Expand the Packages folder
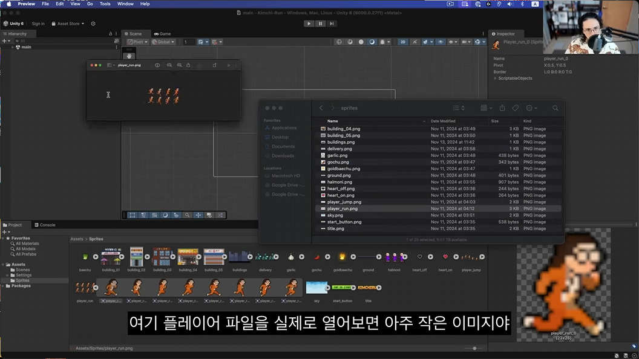The height and width of the screenshot is (359, 639). pos(3,286)
